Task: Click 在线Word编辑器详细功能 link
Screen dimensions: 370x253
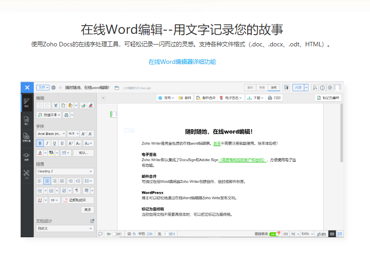Action: [x=182, y=62]
